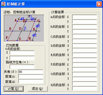Click the G点的坐标 label
103x95 pixels.
58,74
